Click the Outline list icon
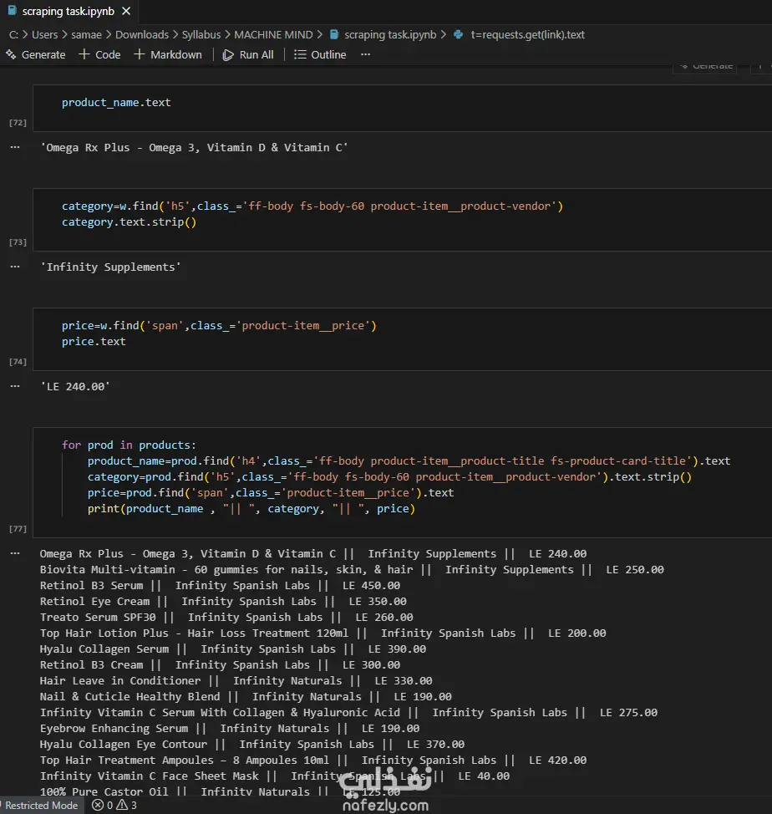772x814 pixels. coord(300,54)
